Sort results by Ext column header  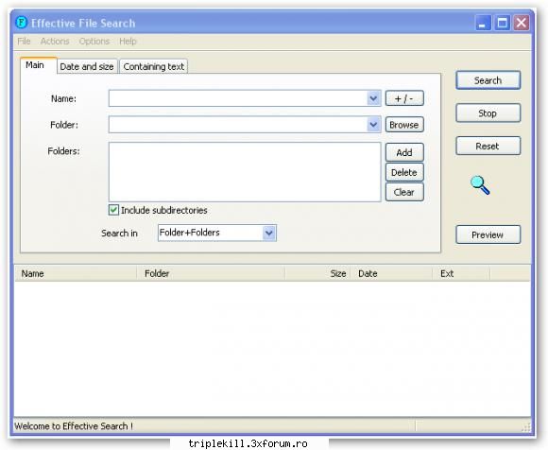(x=461, y=273)
